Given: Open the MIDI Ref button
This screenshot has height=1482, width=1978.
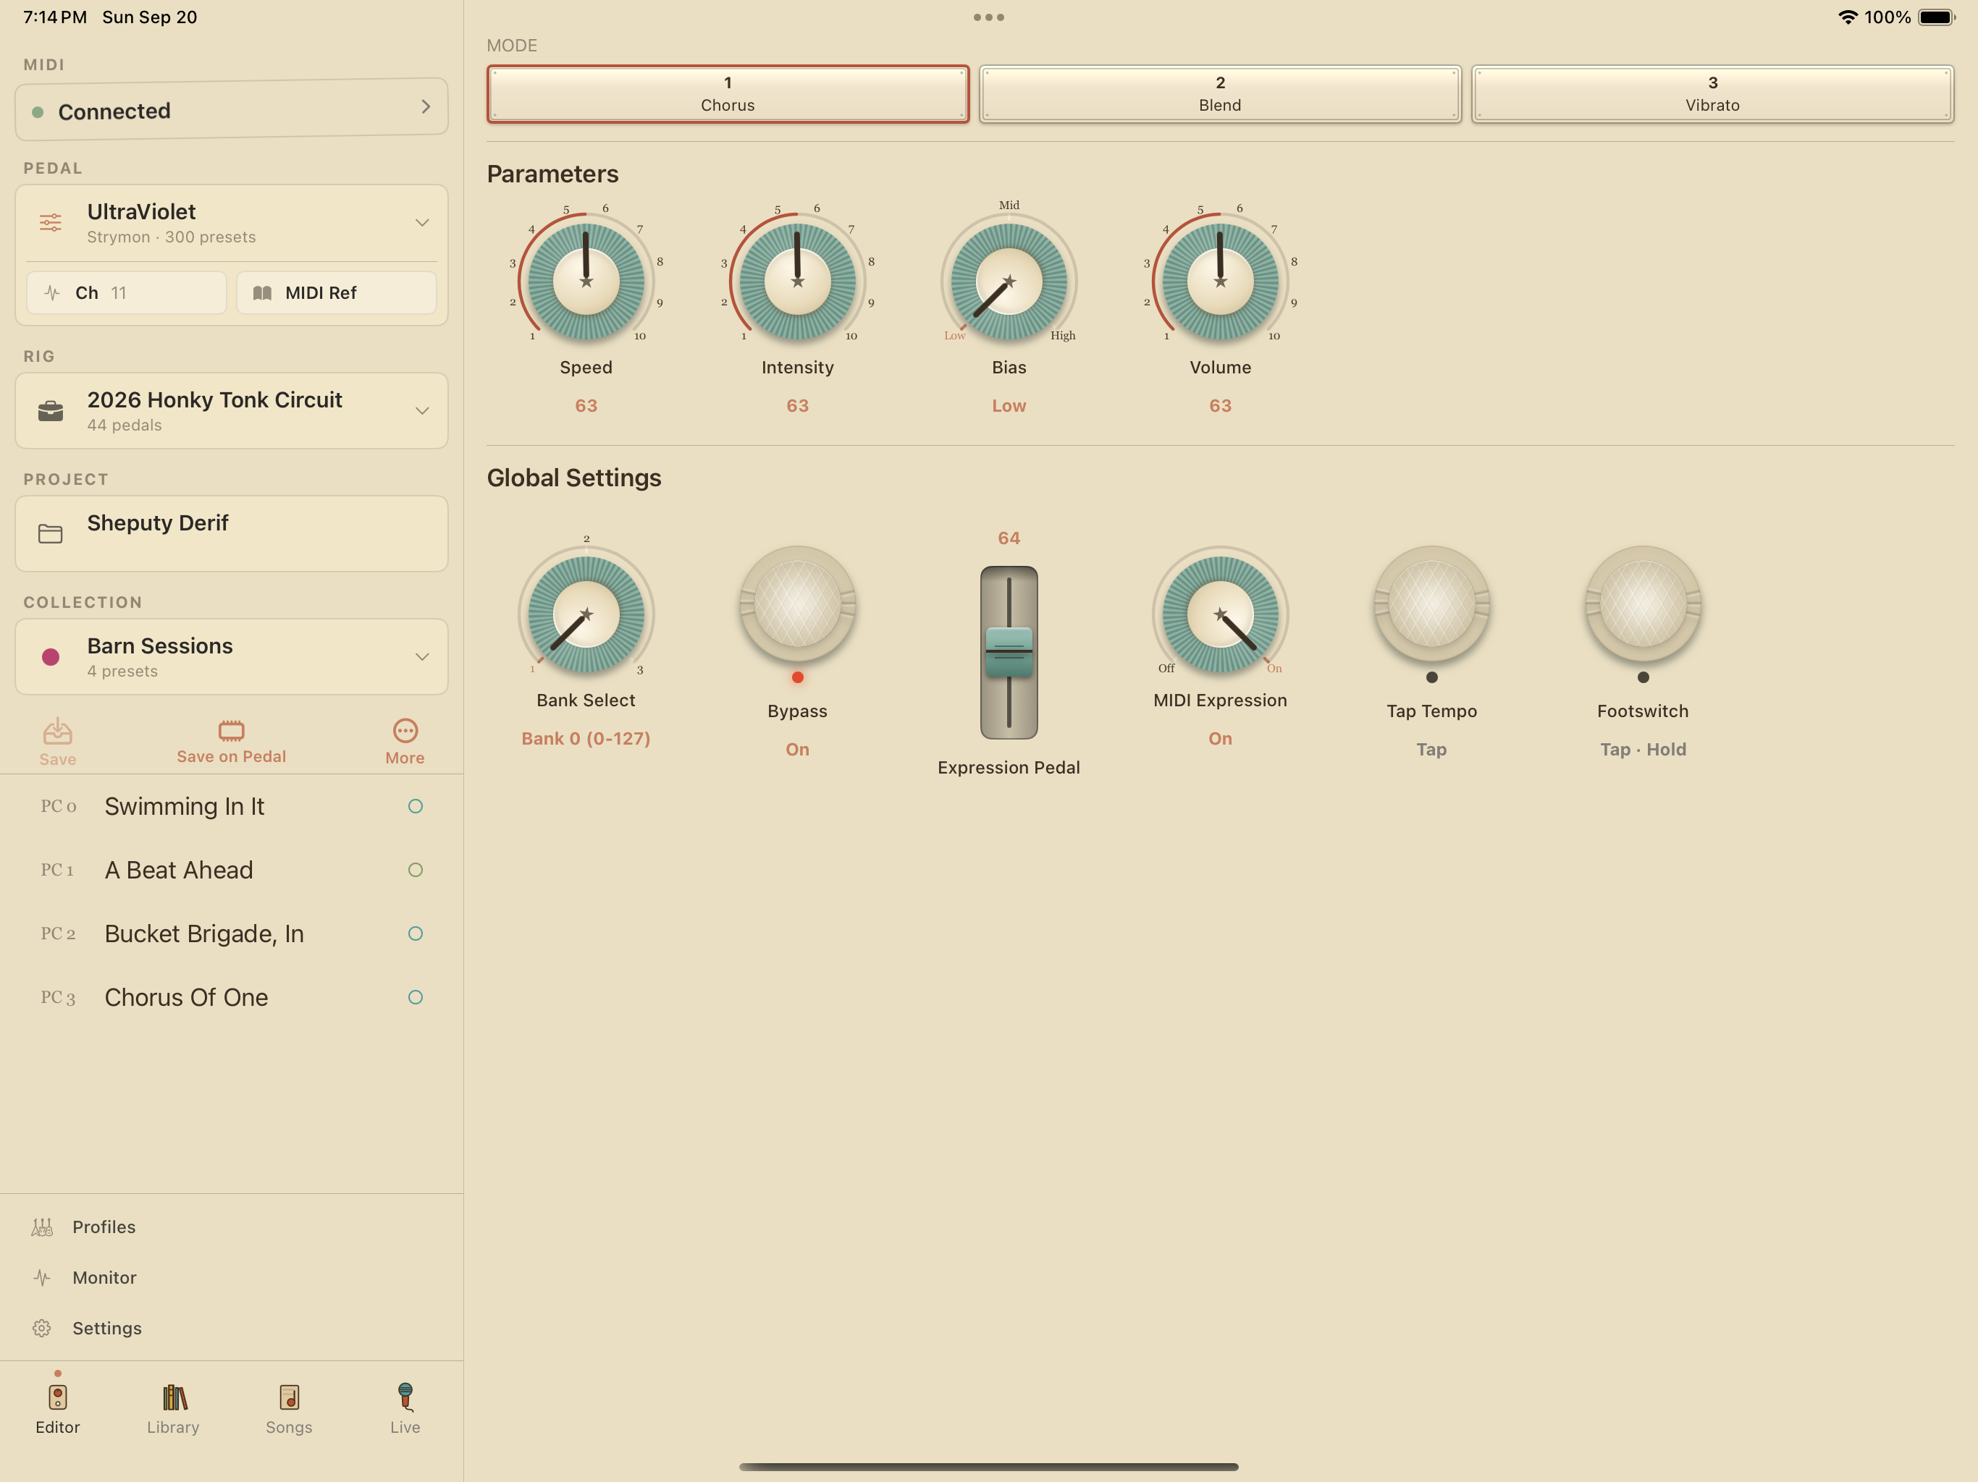Looking at the screenshot, I should [336, 293].
